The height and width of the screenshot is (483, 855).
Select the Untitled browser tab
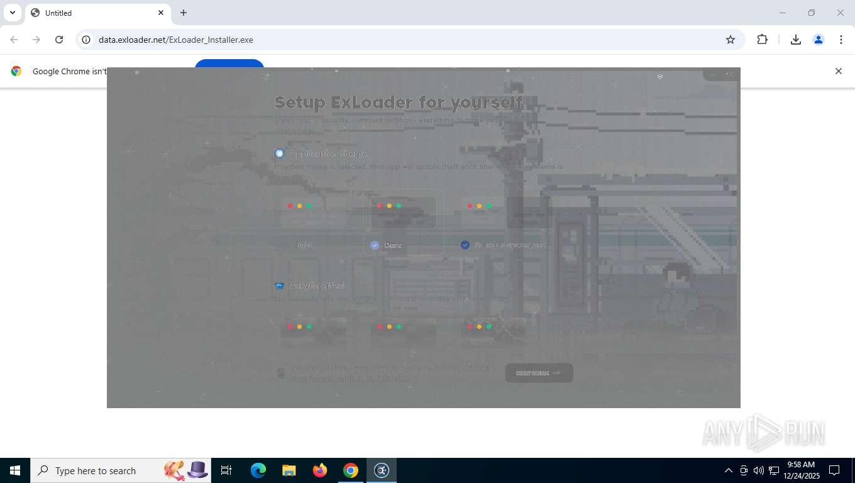97,13
